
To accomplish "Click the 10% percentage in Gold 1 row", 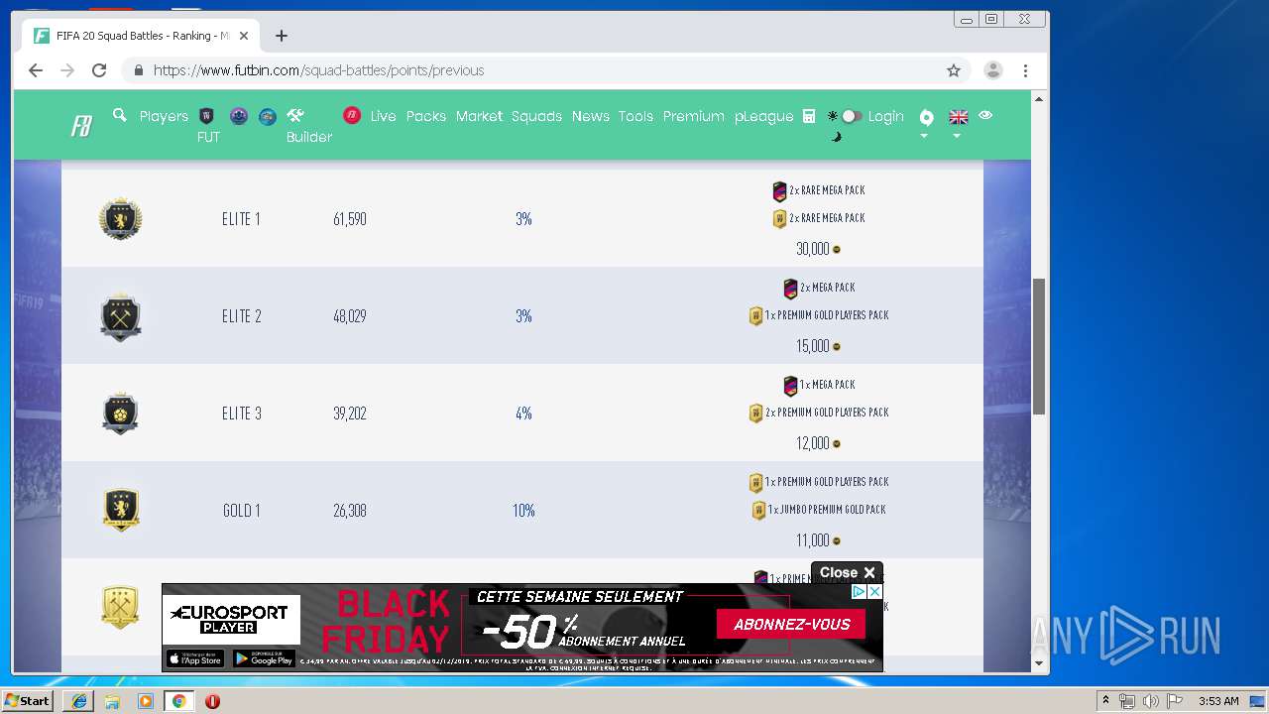I will click(x=523, y=511).
